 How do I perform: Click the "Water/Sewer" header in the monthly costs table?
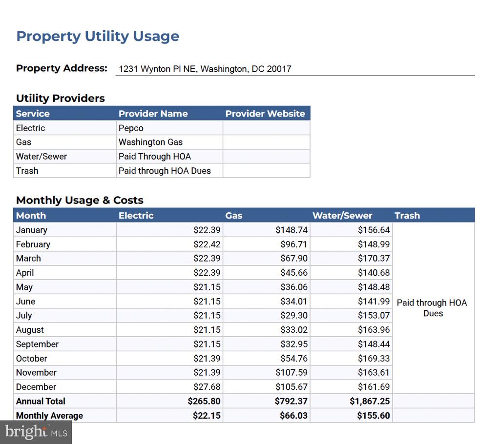(x=342, y=216)
